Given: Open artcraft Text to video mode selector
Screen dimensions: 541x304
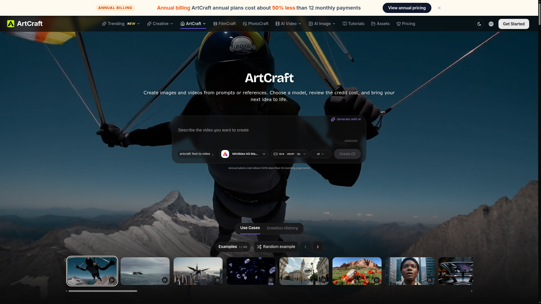Looking at the screenshot, I should [x=197, y=154].
